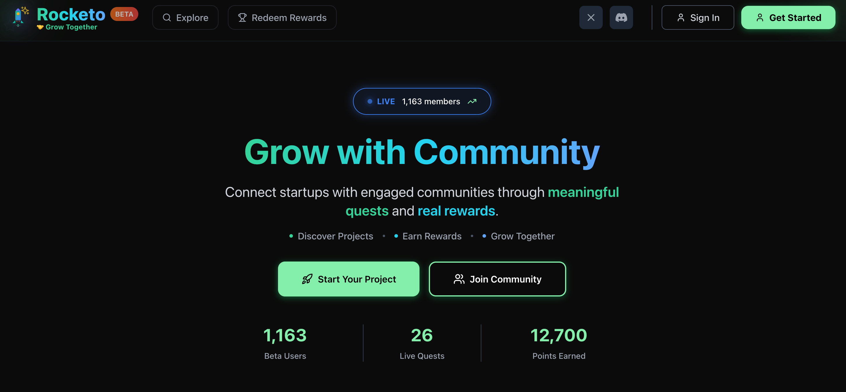Click the trophy icon beside Redeem Rewards
The image size is (846, 392).
[x=242, y=18]
